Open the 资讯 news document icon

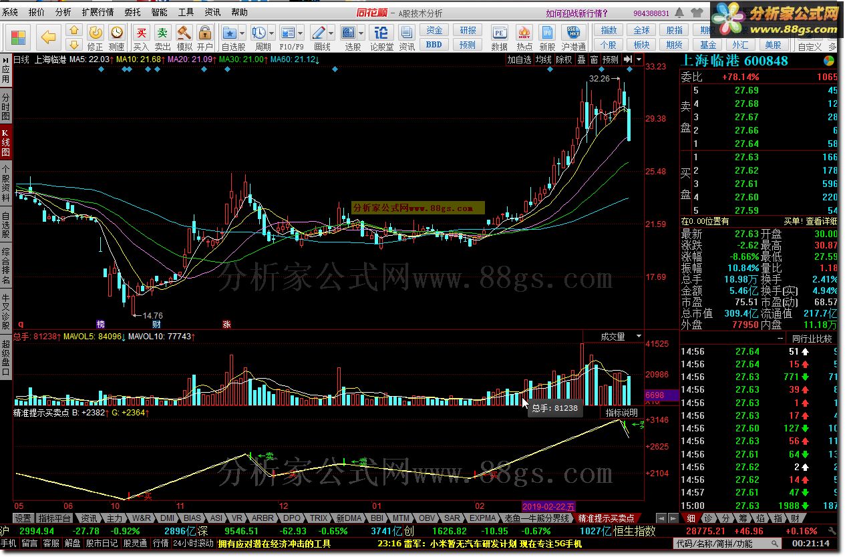coord(407,38)
